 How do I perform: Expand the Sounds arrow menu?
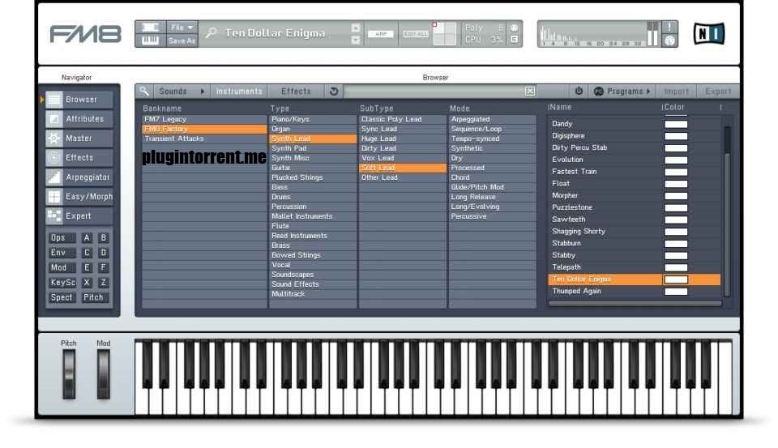[x=203, y=92]
